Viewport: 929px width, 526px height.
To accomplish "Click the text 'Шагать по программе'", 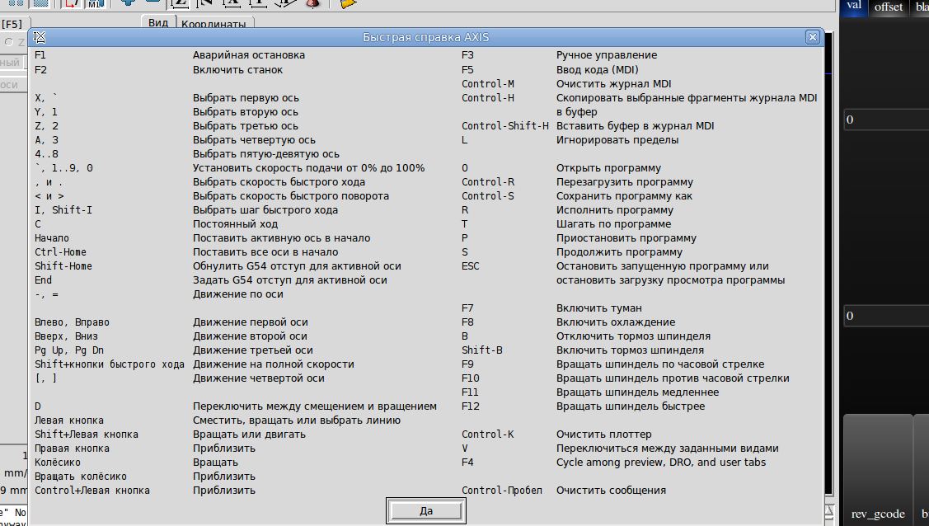I will coord(614,224).
